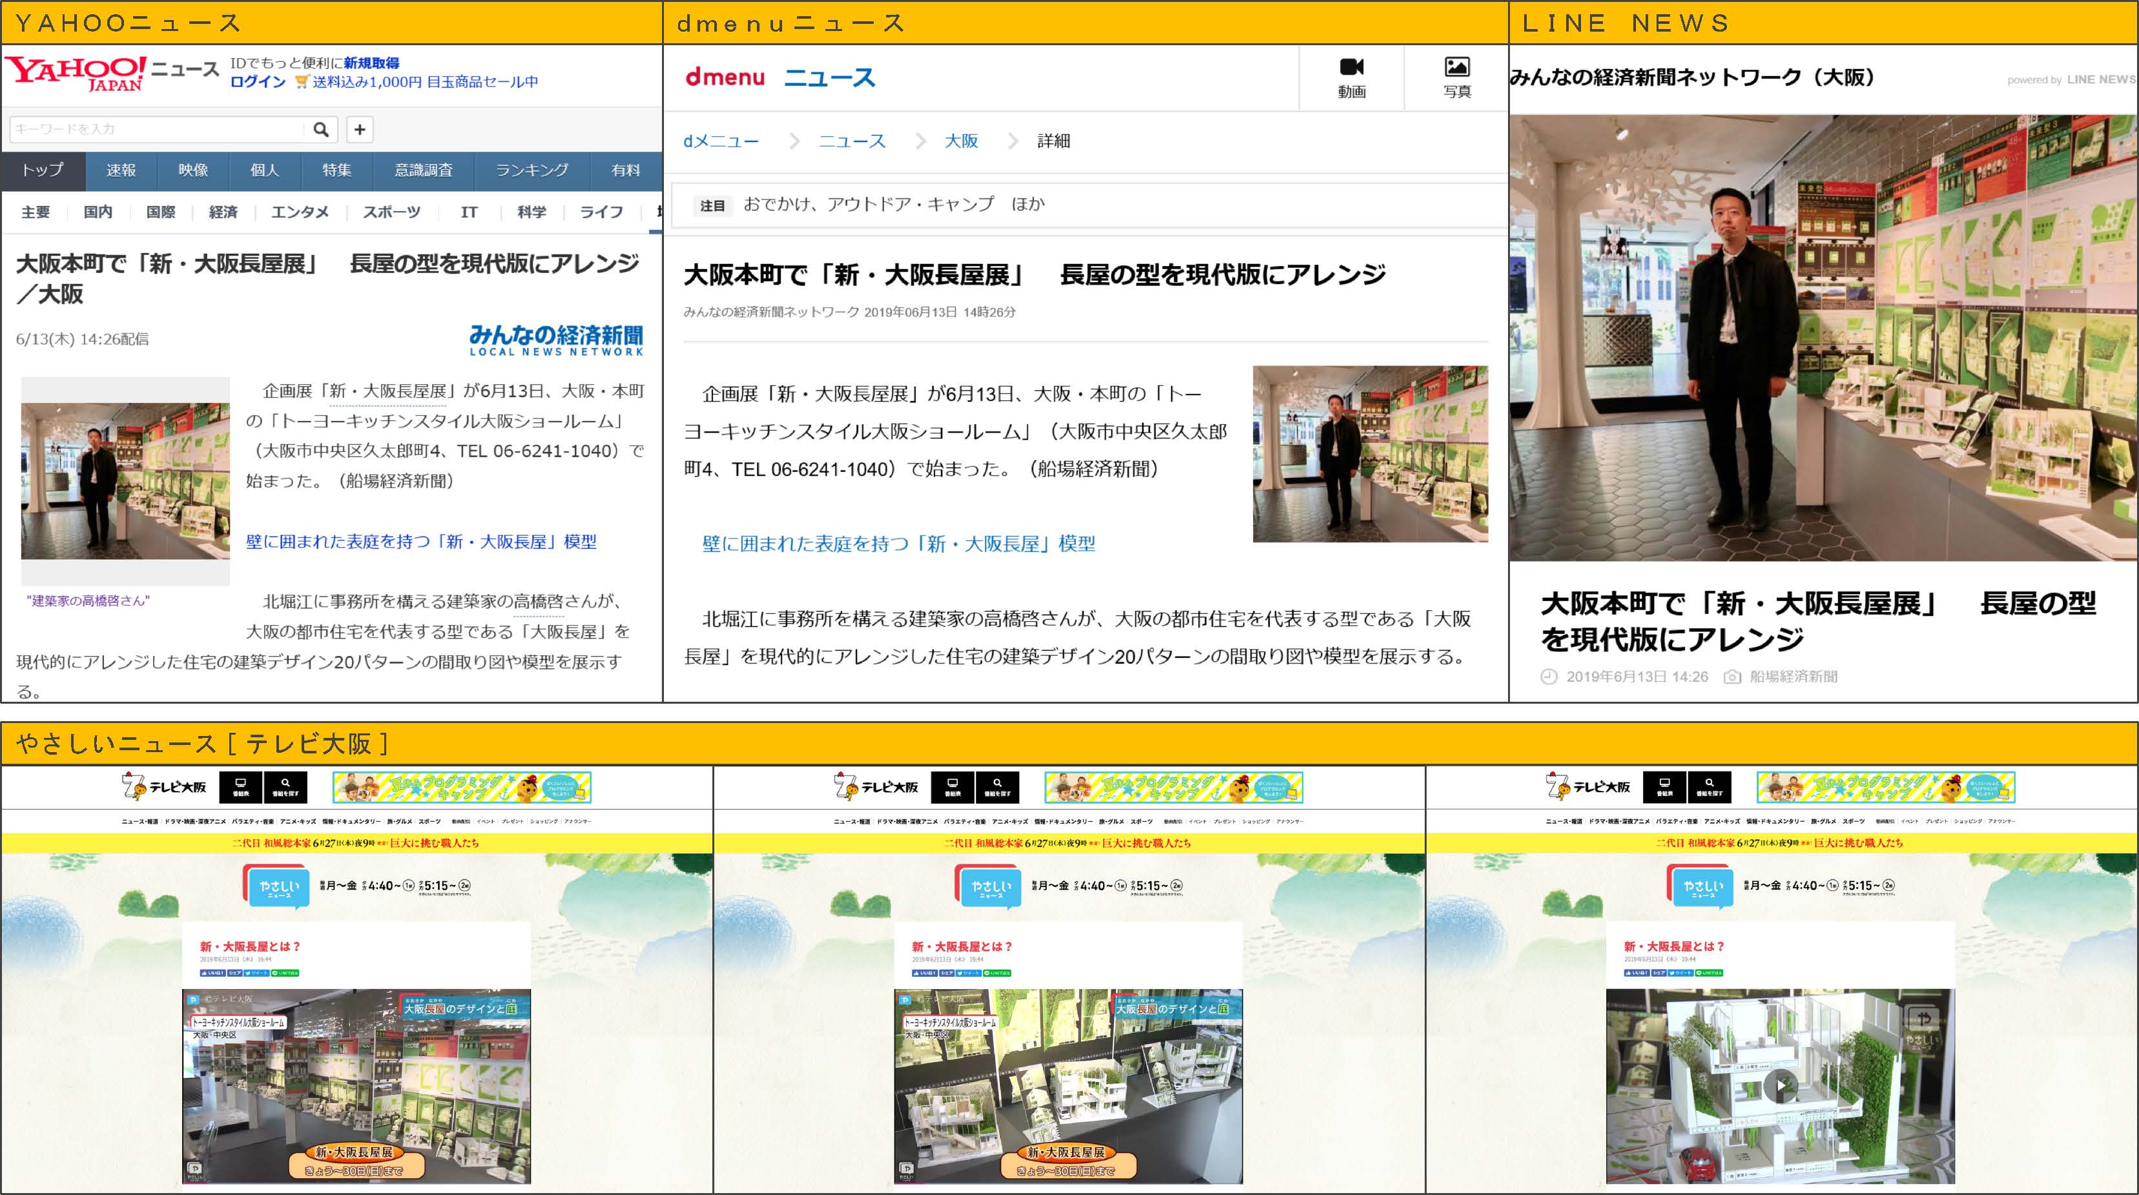Select the 国内 category

tap(98, 212)
